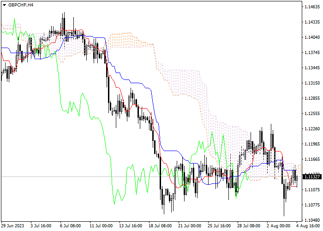Click price level 1.13745 on the scale
This screenshot has height=231, width=323.
pos(312,53)
